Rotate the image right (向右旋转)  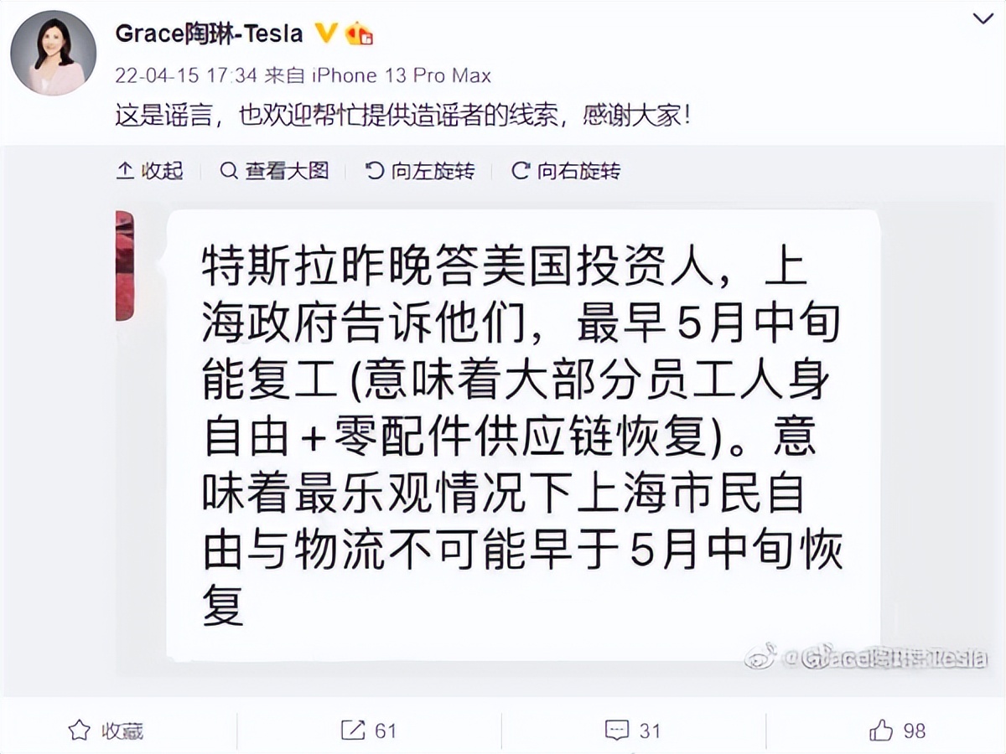click(x=566, y=172)
